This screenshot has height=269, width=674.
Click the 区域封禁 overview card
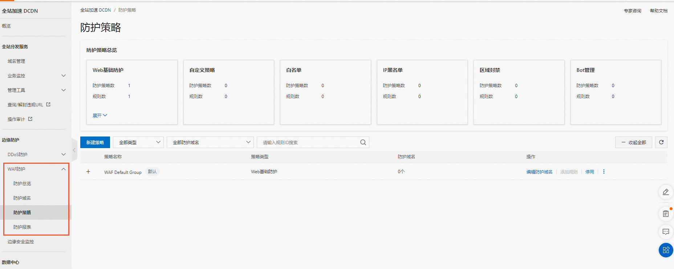pos(519,92)
